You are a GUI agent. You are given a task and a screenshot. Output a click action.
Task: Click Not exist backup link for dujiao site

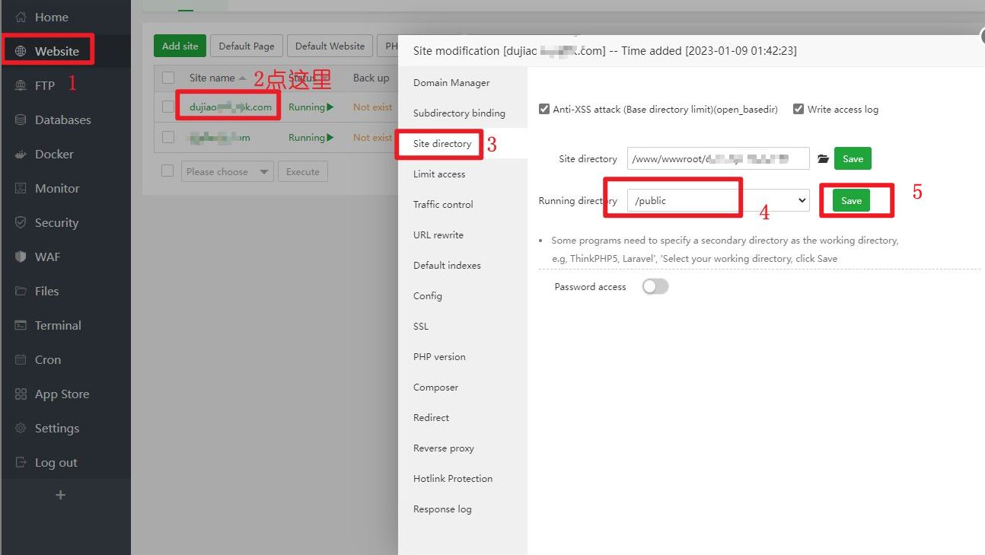(373, 107)
